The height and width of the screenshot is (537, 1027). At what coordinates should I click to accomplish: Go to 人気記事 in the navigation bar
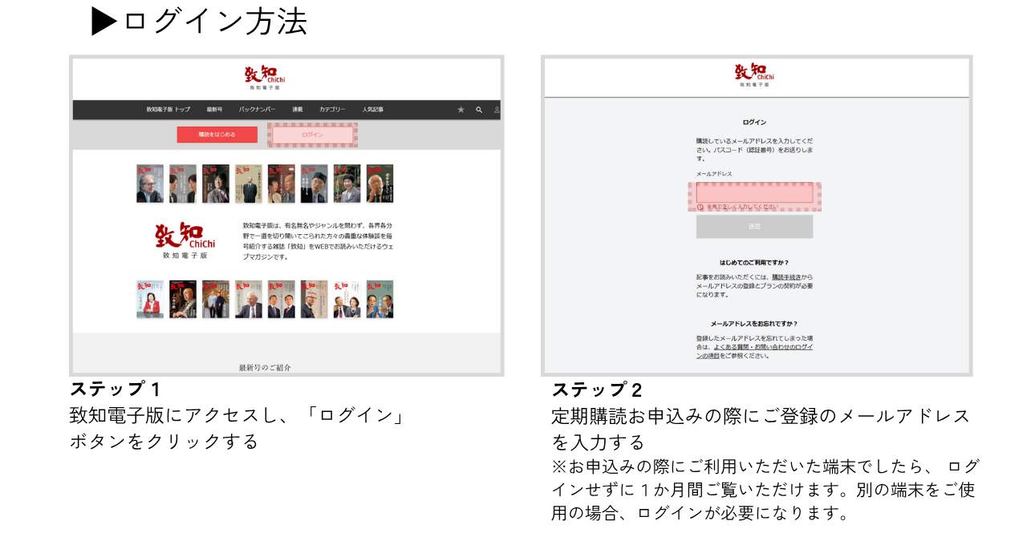pyautogui.click(x=372, y=110)
